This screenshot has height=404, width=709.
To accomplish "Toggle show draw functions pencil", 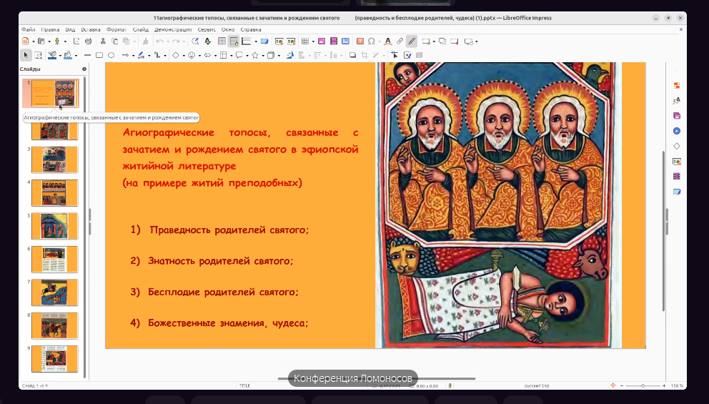I will coord(412,41).
